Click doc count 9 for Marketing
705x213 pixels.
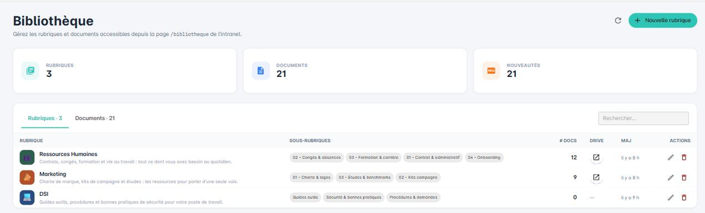pyautogui.click(x=575, y=177)
